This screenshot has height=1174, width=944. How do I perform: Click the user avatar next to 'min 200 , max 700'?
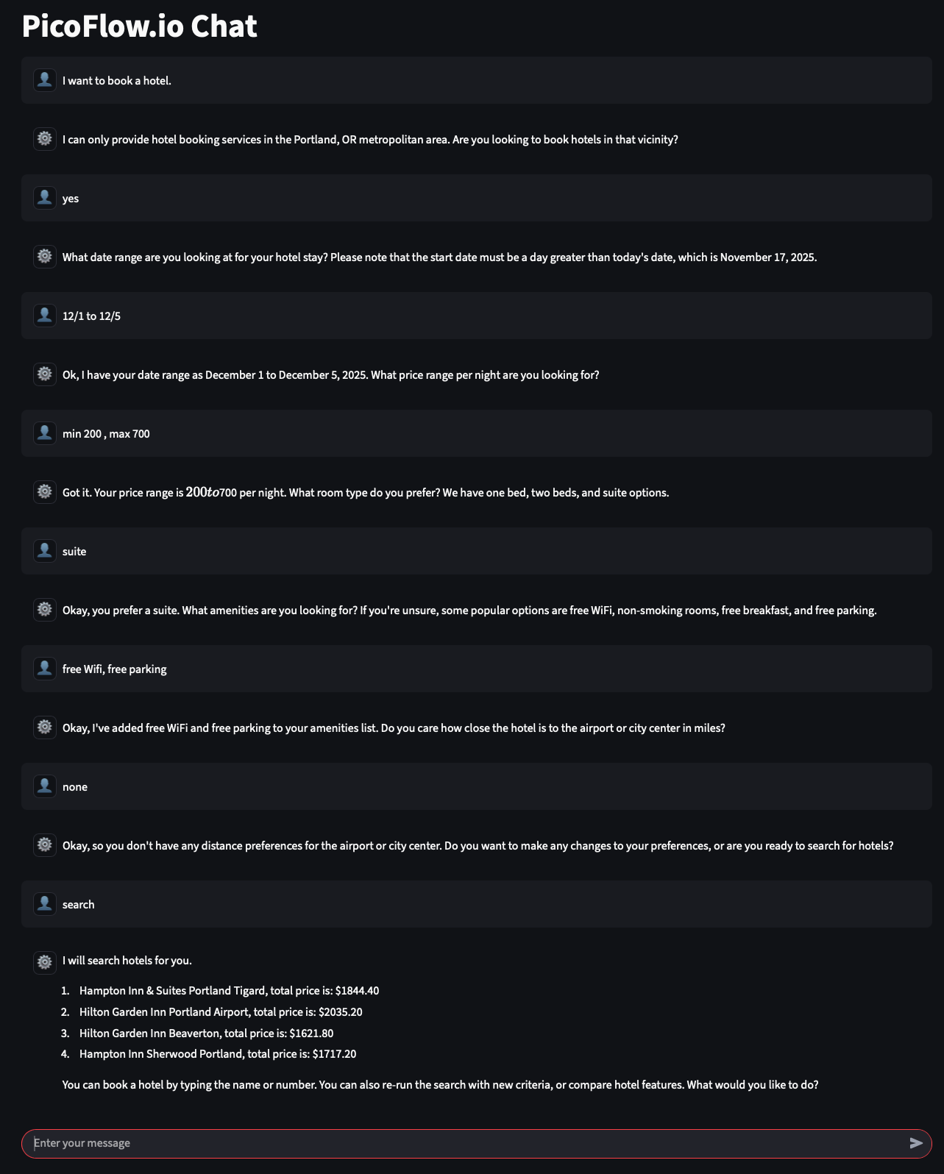click(x=45, y=433)
